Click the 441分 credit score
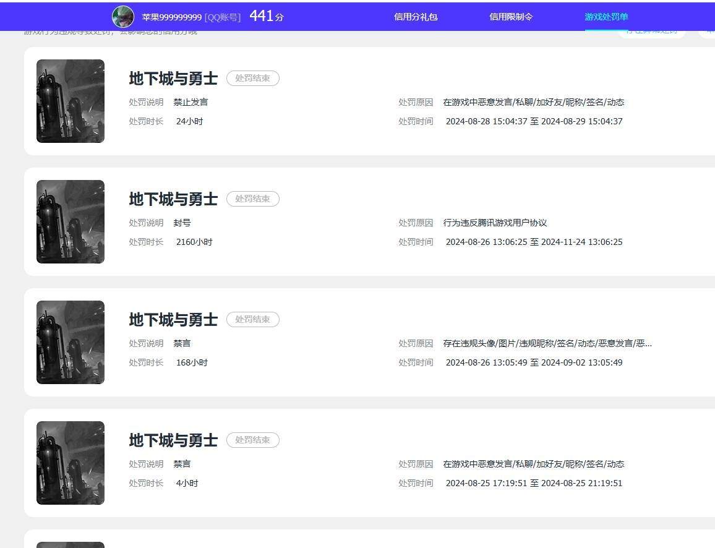The width and height of the screenshot is (715, 548). pyautogui.click(x=267, y=17)
